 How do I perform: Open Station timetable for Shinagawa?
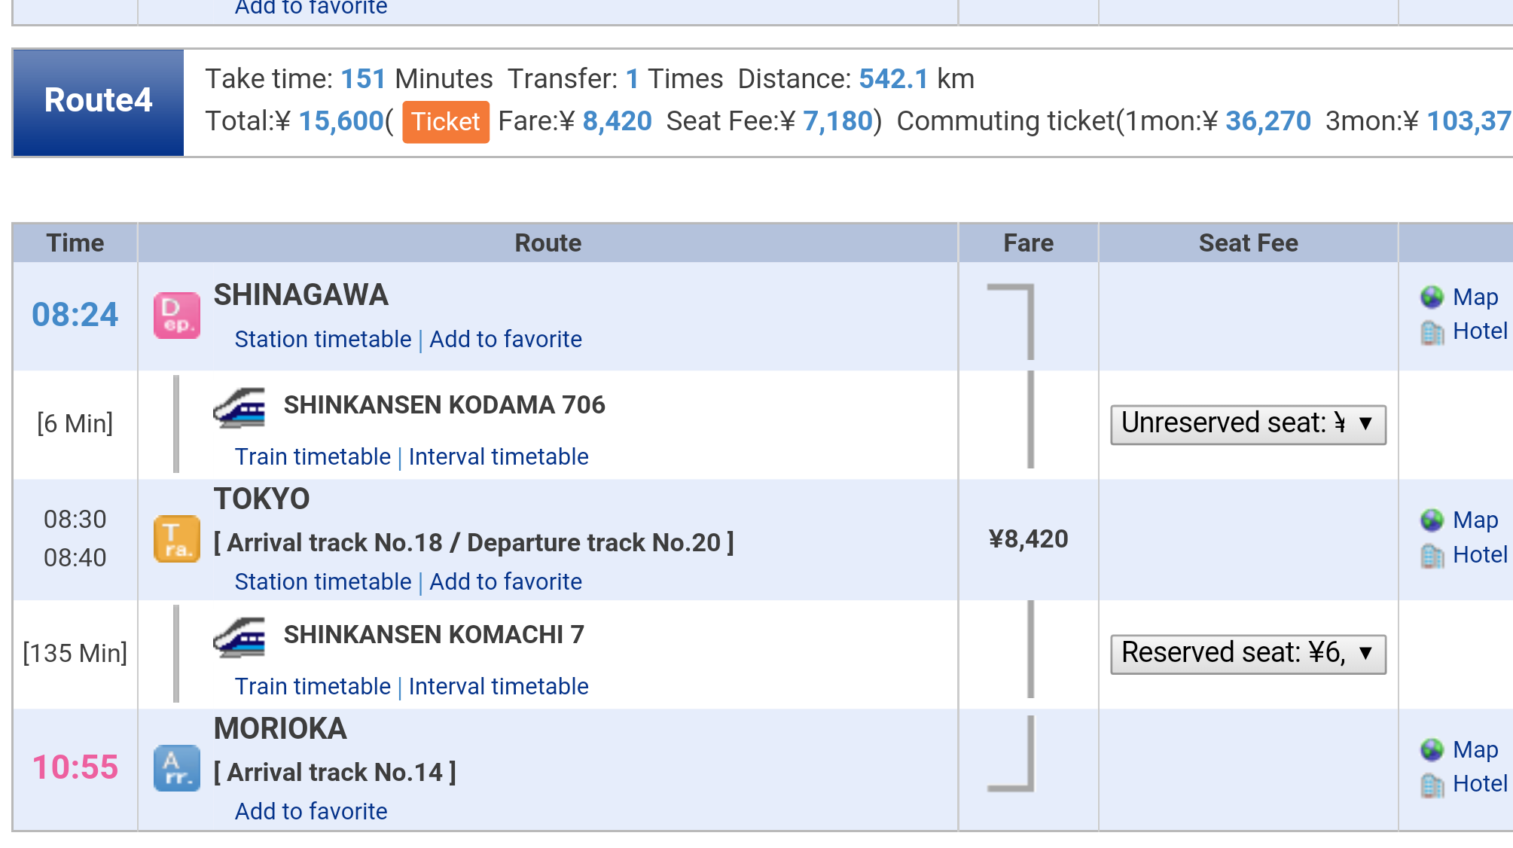point(323,340)
